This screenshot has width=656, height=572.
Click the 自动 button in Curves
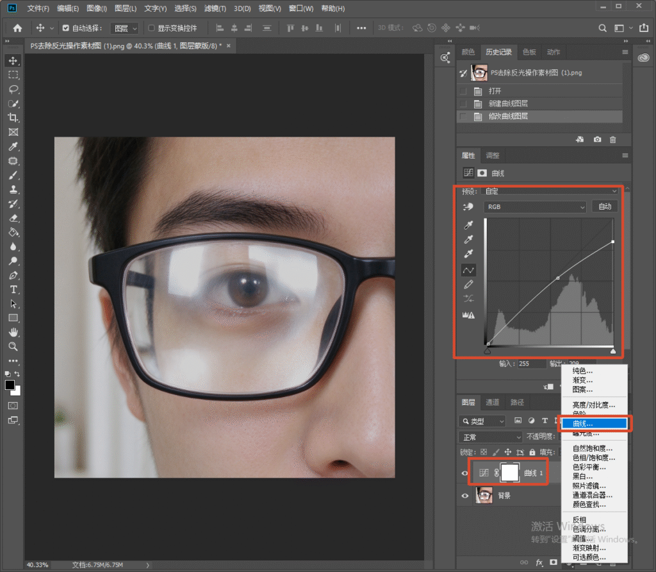click(x=605, y=206)
